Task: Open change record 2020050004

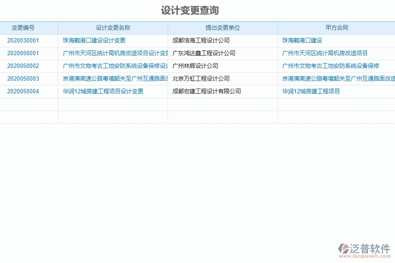Action: coord(23,91)
